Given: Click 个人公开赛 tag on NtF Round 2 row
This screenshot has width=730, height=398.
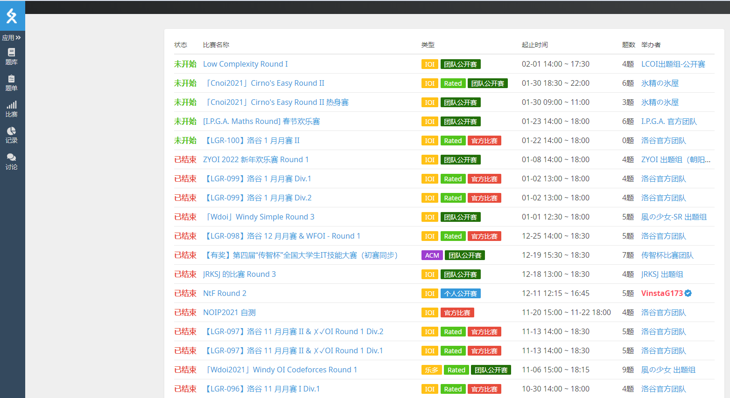Looking at the screenshot, I should pos(460,294).
